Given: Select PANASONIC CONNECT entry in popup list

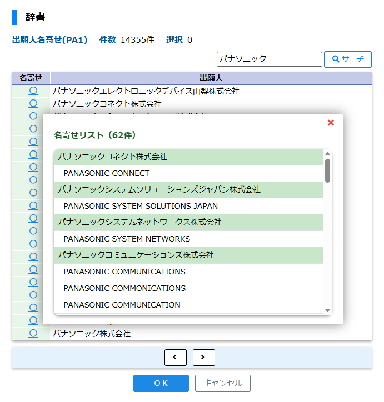Looking at the screenshot, I should coord(188,173).
